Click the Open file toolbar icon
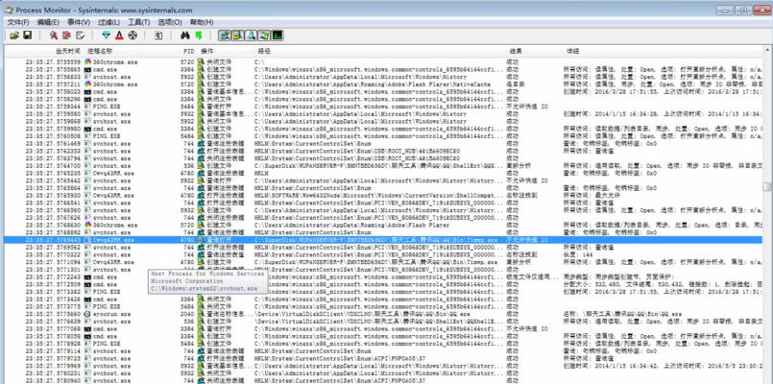Screen dimensions: 773x384 [14, 35]
